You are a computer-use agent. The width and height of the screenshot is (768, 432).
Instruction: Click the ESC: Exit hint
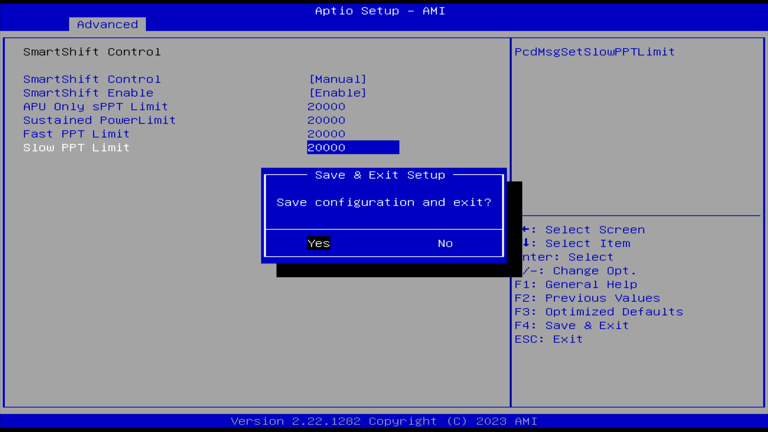(549, 339)
